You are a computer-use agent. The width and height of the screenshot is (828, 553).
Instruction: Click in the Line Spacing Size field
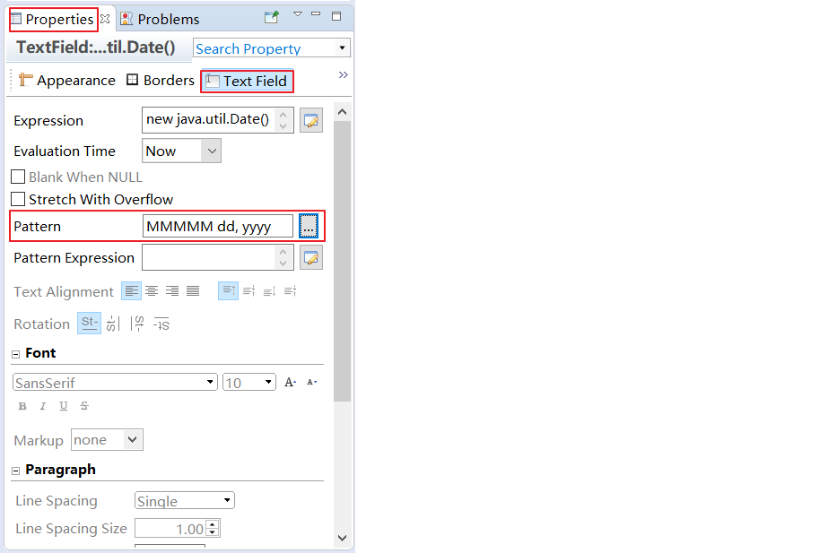tap(172, 528)
